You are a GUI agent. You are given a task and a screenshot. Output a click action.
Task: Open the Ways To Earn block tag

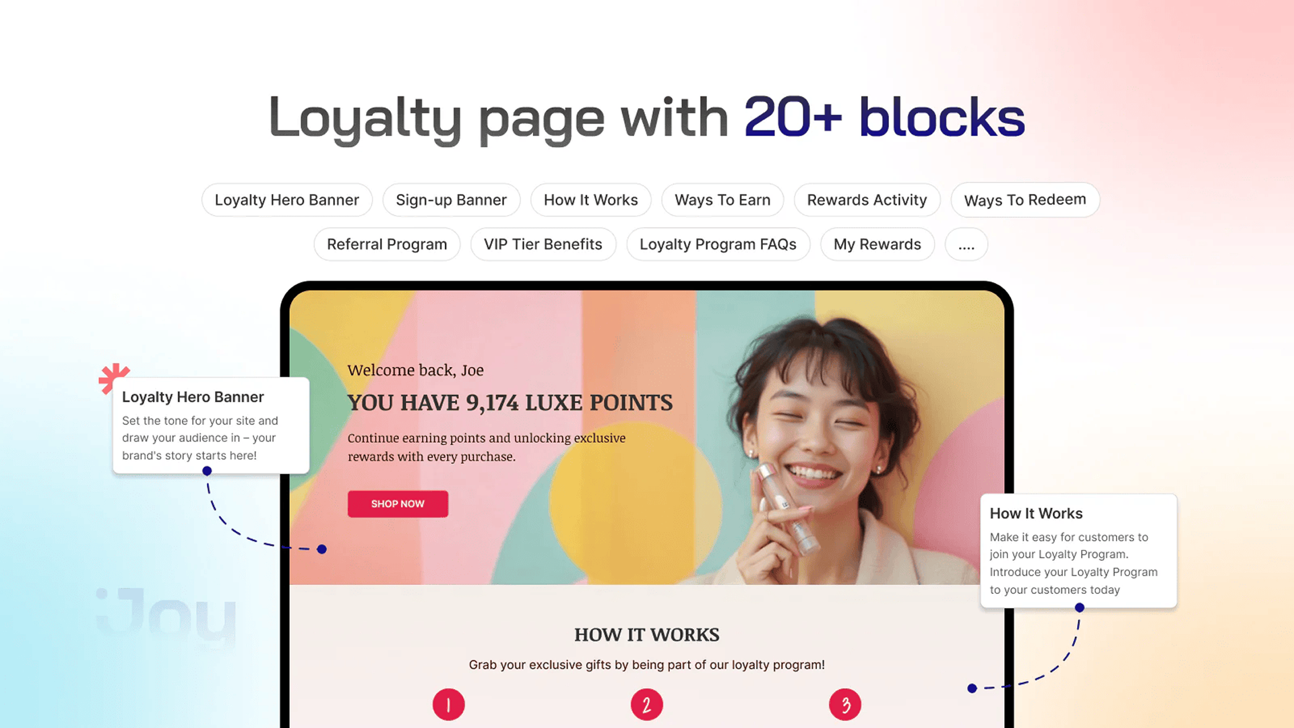pyautogui.click(x=722, y=200)
